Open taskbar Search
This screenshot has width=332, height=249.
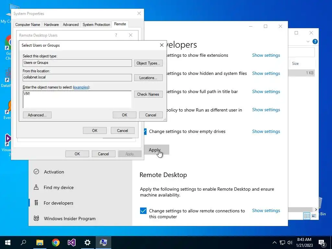(x=23, y=243)
